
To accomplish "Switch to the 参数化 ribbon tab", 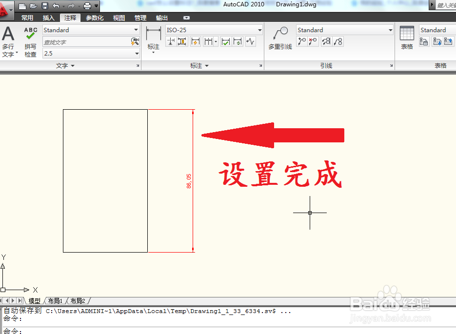I will tap(94, 17).
